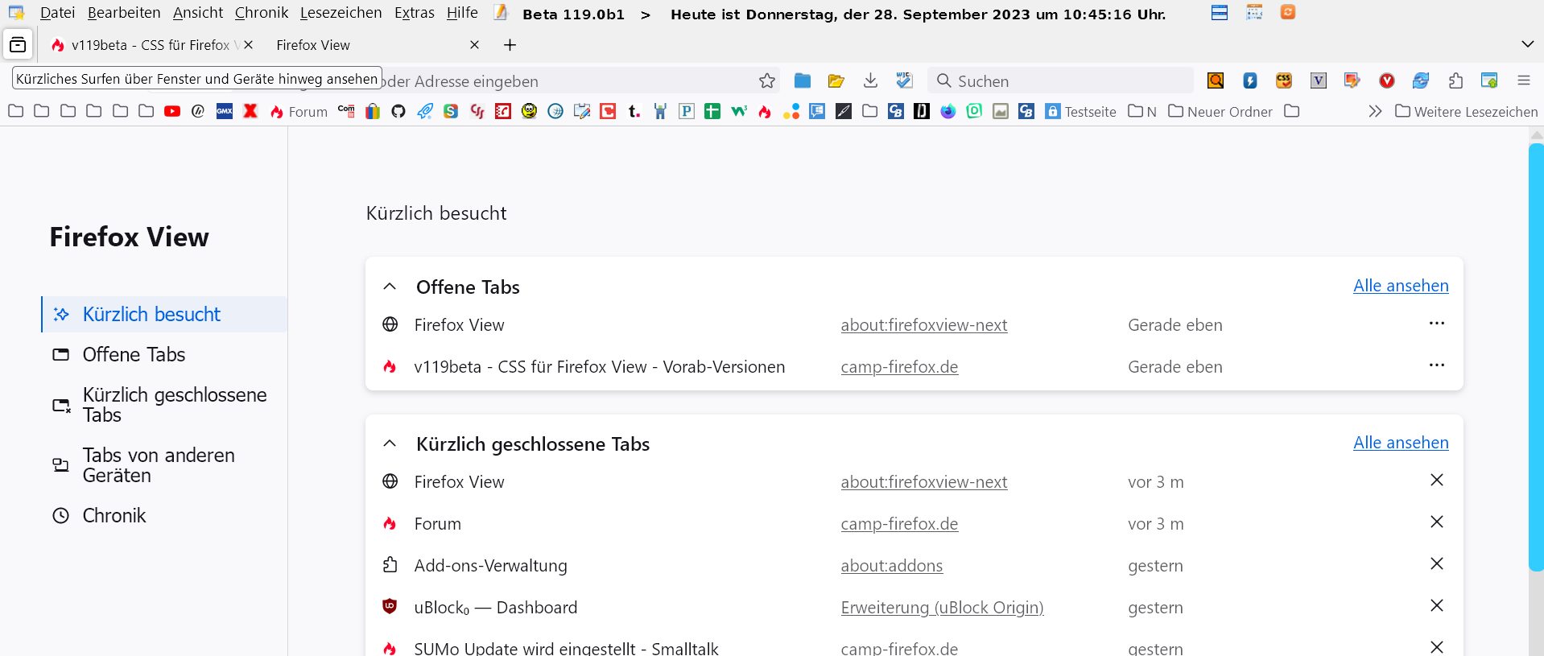Open the list all tabs dropdown
Viewport: 1544px width, 656px height.
[1527, 44]
